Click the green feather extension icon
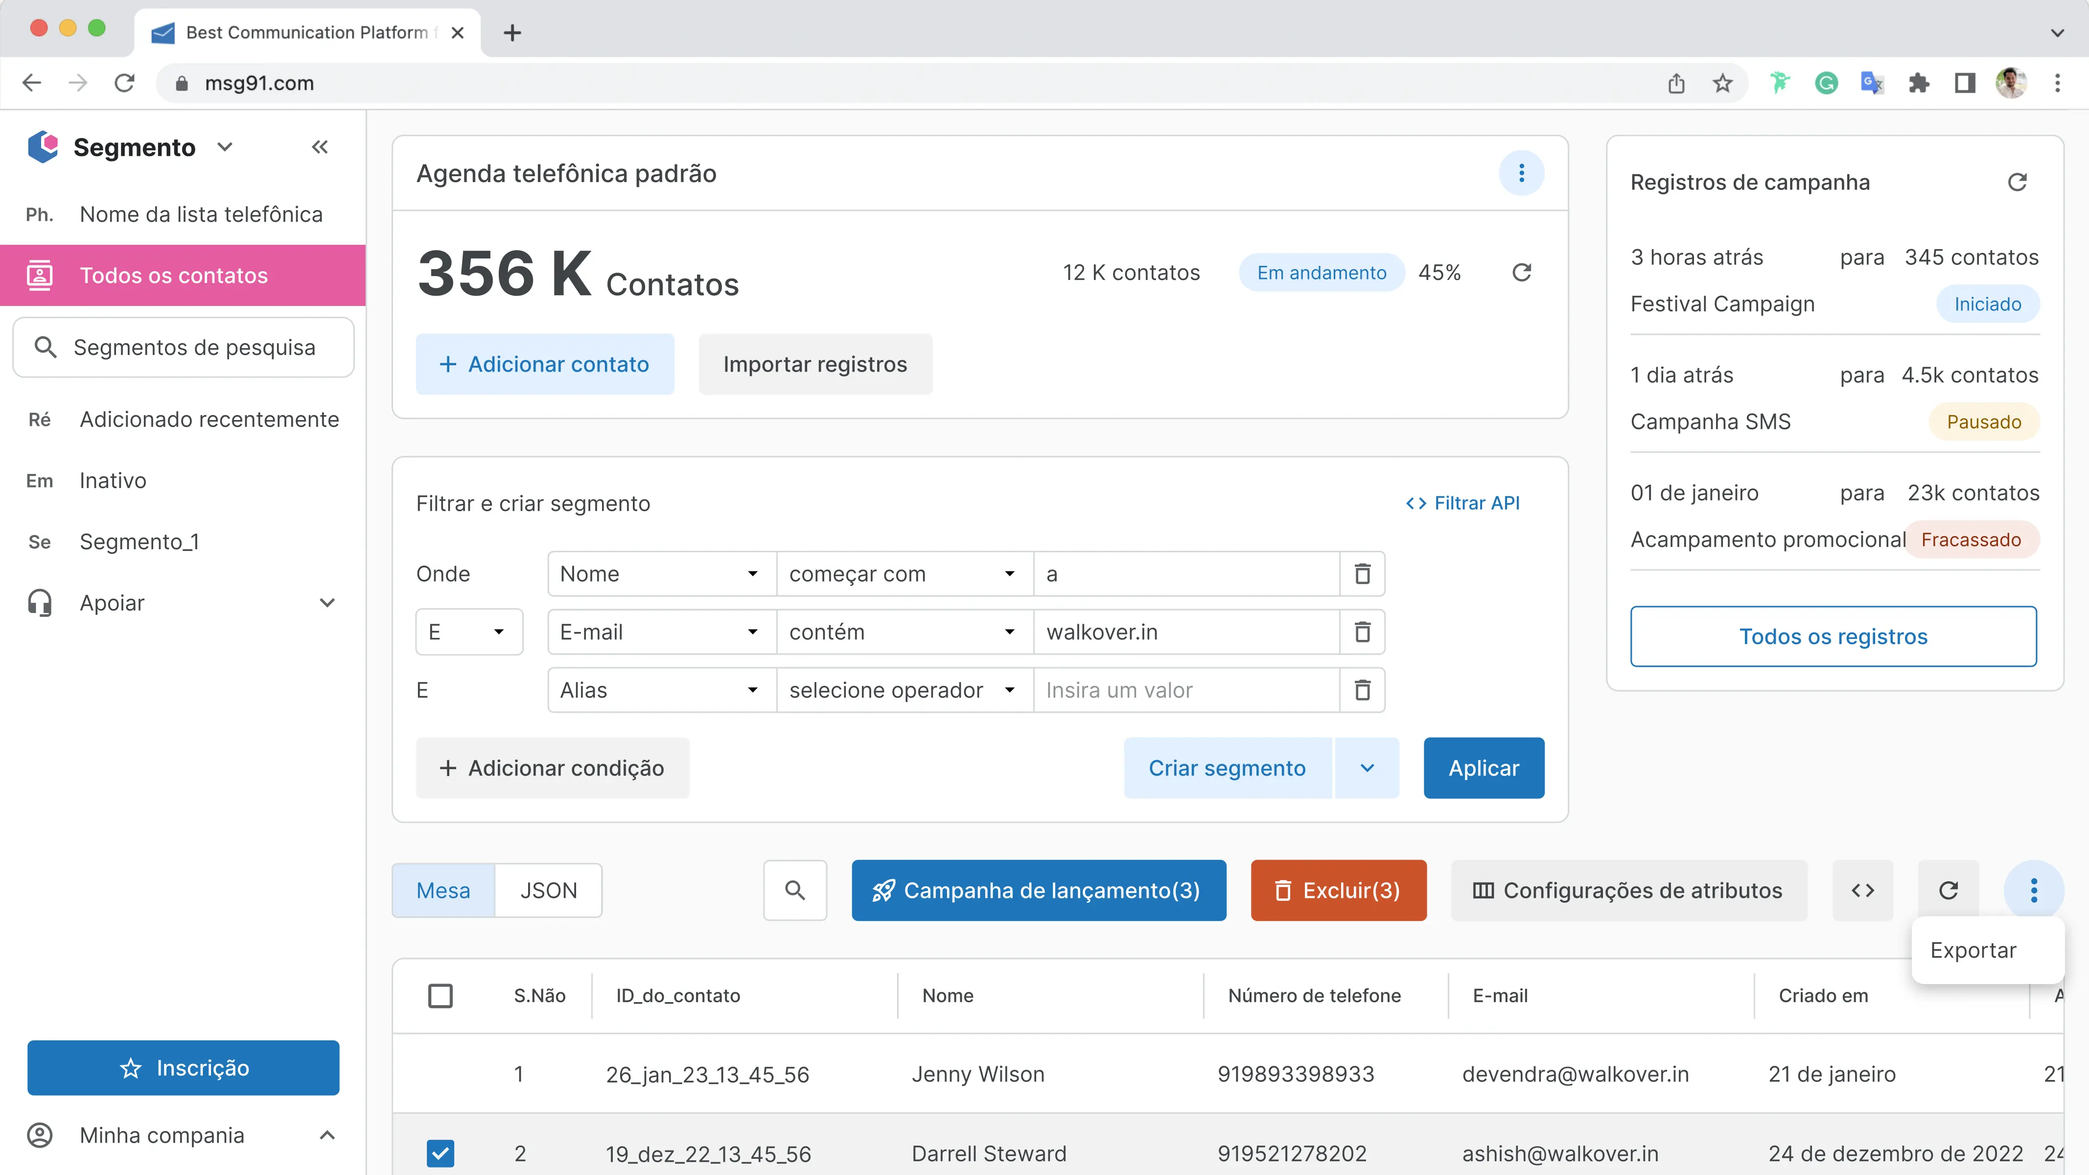This screenshot has width=2089, height=1175. click(1780, 83)
